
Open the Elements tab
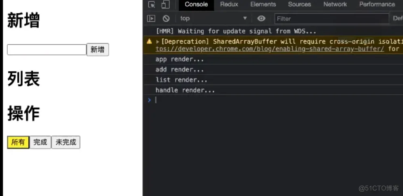[x=263, y=4]
